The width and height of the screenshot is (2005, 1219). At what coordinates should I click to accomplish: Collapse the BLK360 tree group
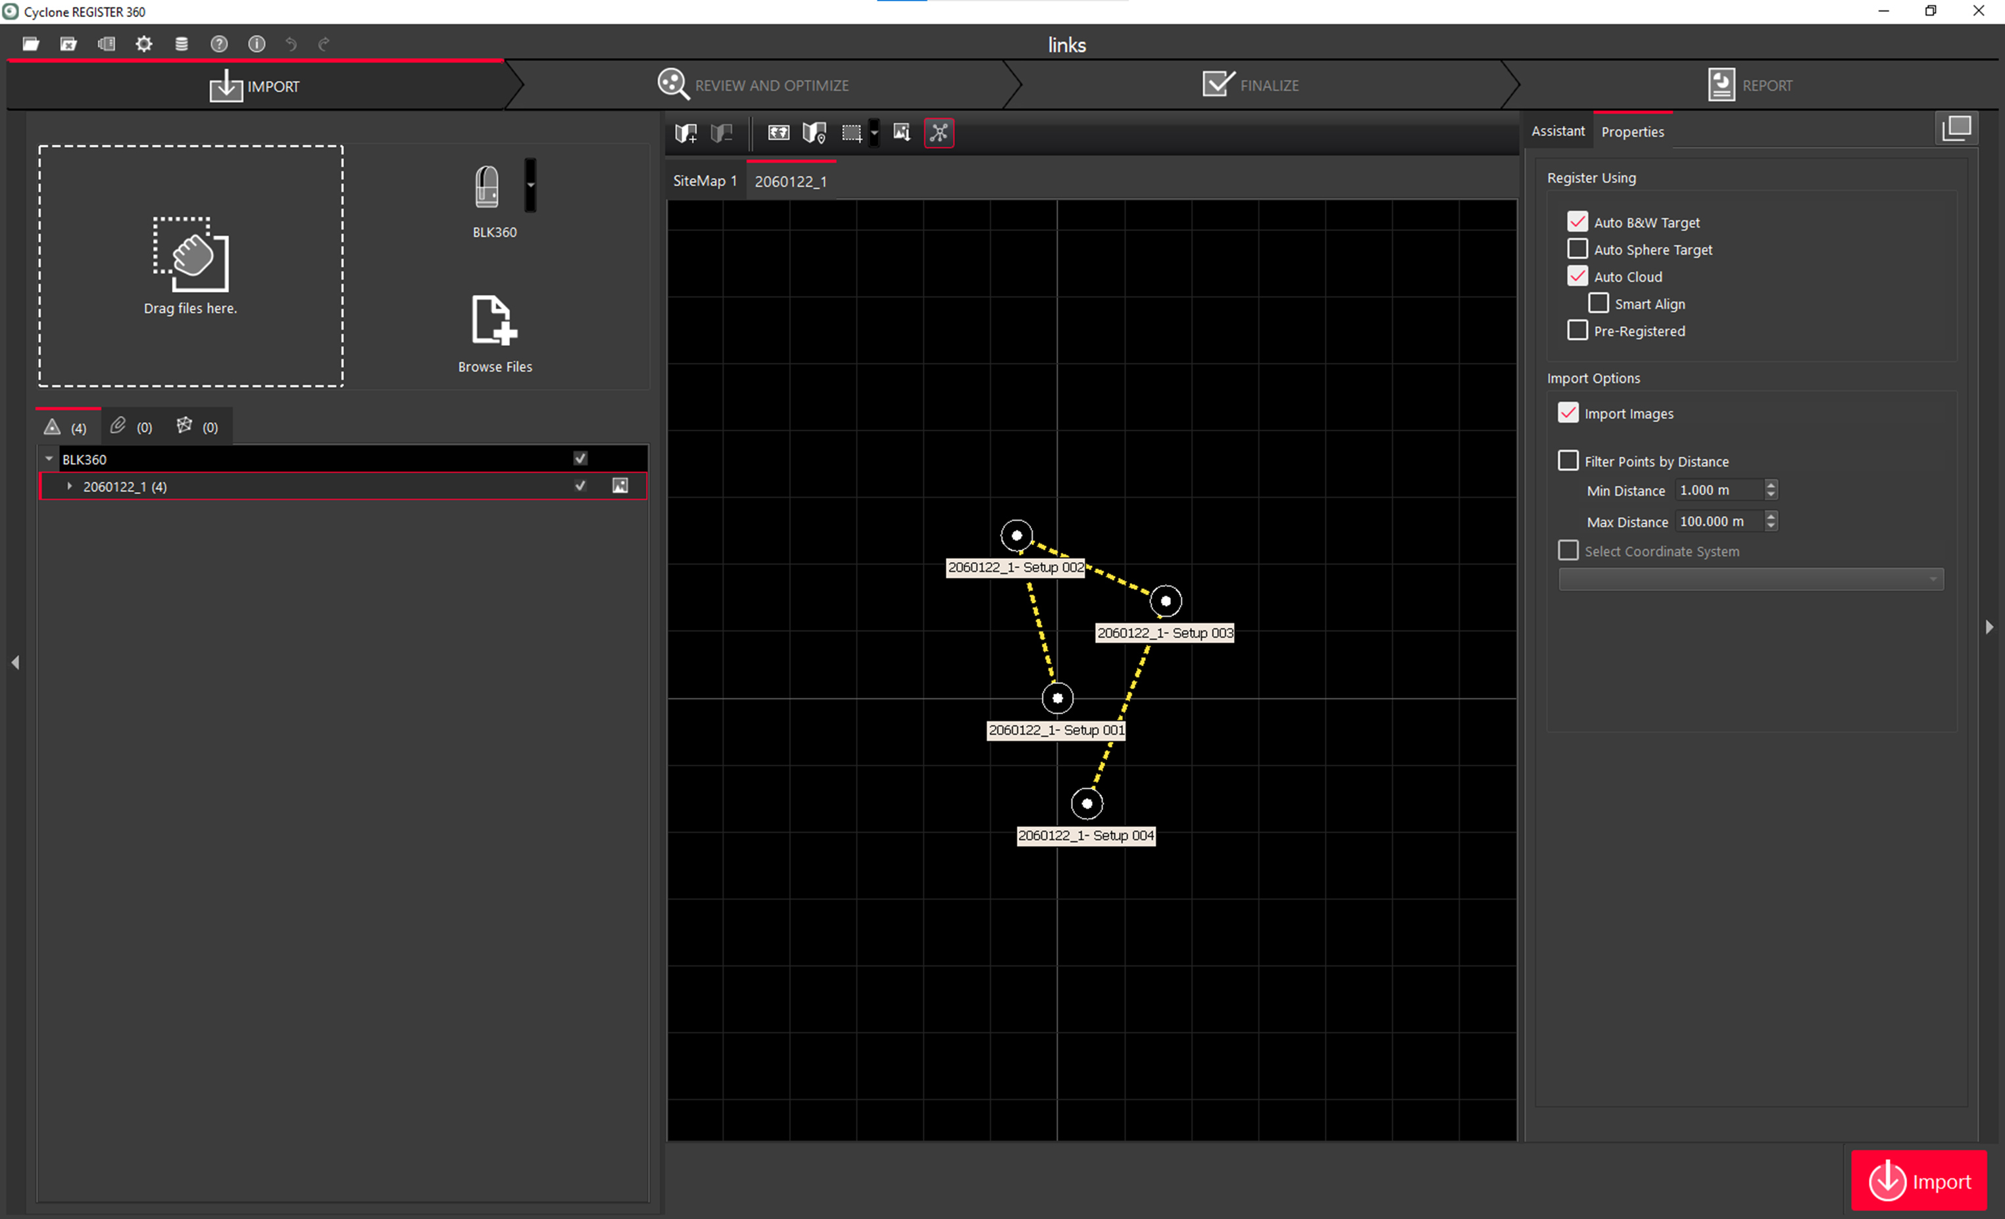click(49, 459)
